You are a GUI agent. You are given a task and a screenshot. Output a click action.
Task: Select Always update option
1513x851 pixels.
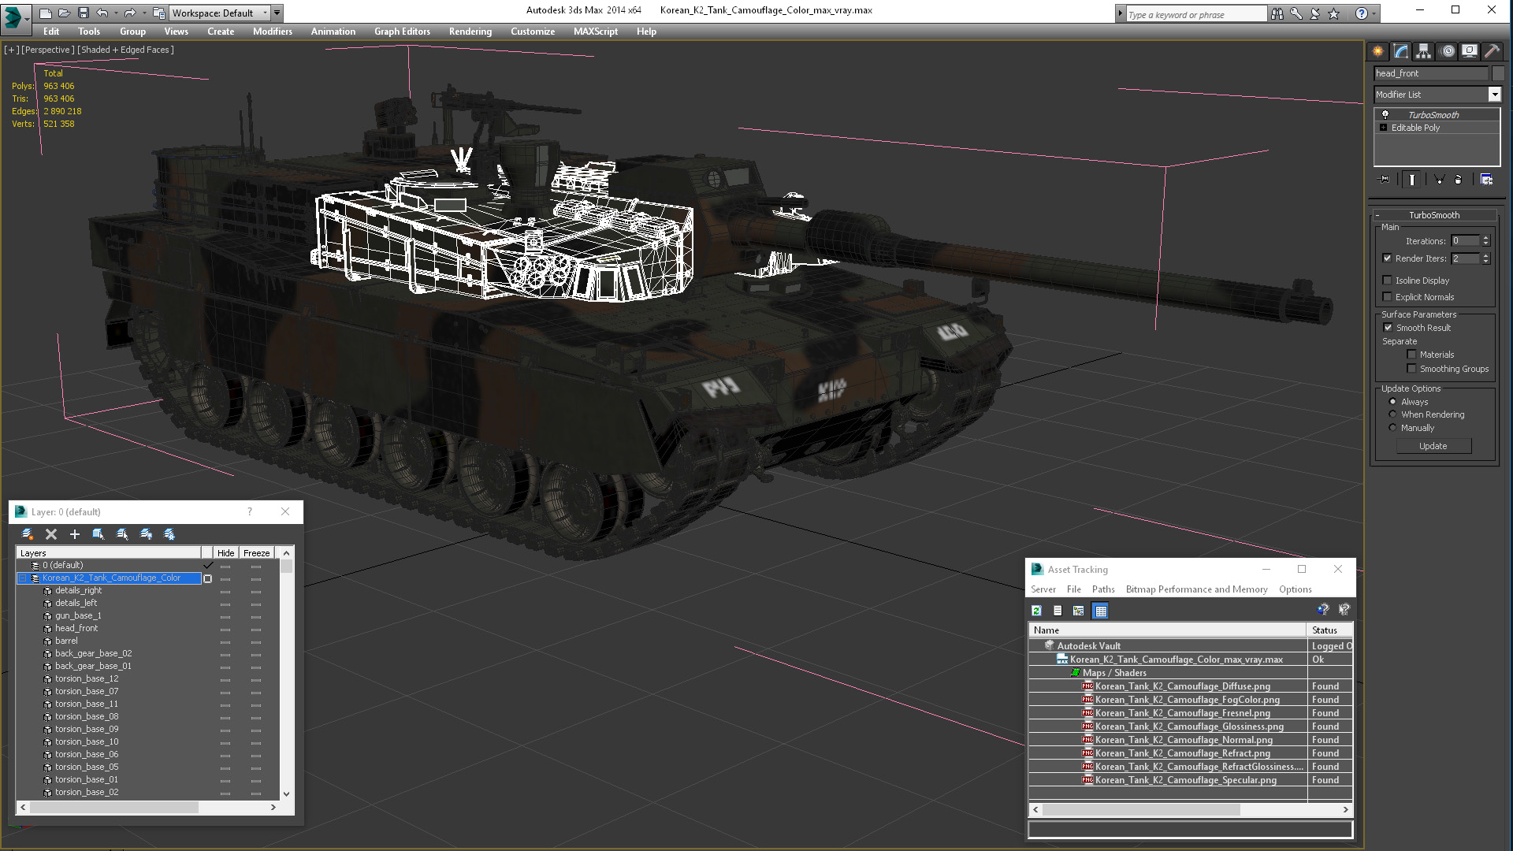tap(1392, 402)
